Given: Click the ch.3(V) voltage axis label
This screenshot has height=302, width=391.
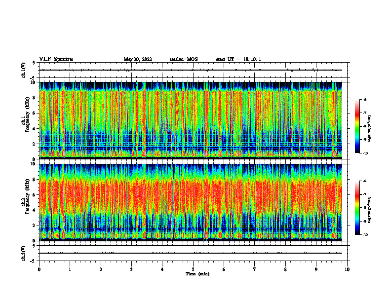Looking at the screenshot, I should pos(23,253).
